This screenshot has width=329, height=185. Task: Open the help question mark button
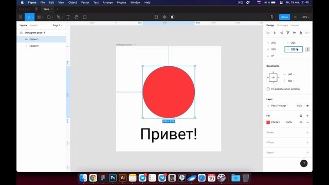(304, 163)
